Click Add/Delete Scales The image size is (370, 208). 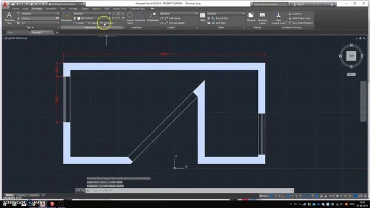pyautogui.click(x=299, y=18)
